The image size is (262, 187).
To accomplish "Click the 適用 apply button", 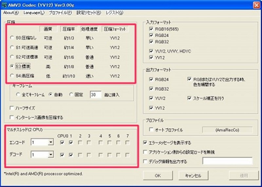I will point(244,176).
